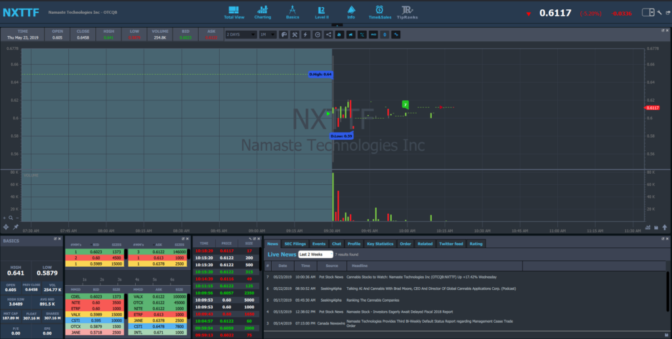Click the Info bell icon
This screenshot has width=672, height=339.
pos(351,12)
